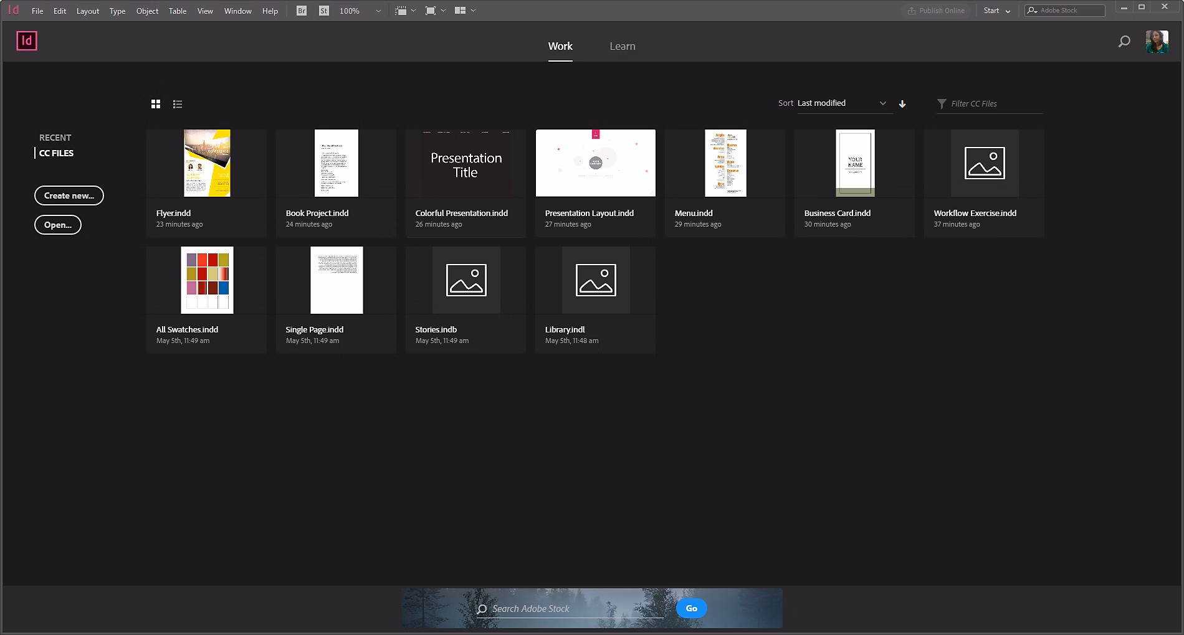
Task: Open the Flyer.indd thumbnail
Action: pyautogui.click(x=206, y=162)
